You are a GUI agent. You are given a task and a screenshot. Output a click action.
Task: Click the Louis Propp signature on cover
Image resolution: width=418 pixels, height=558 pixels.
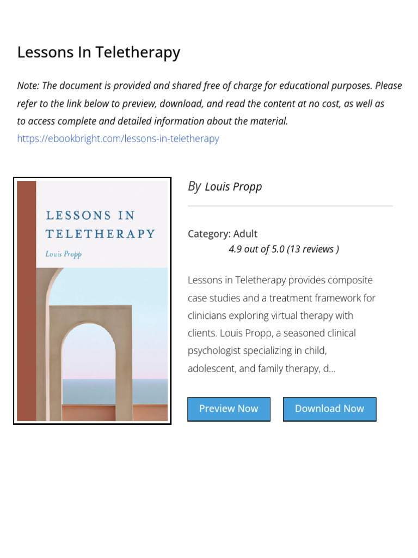[x=64, y=254]
